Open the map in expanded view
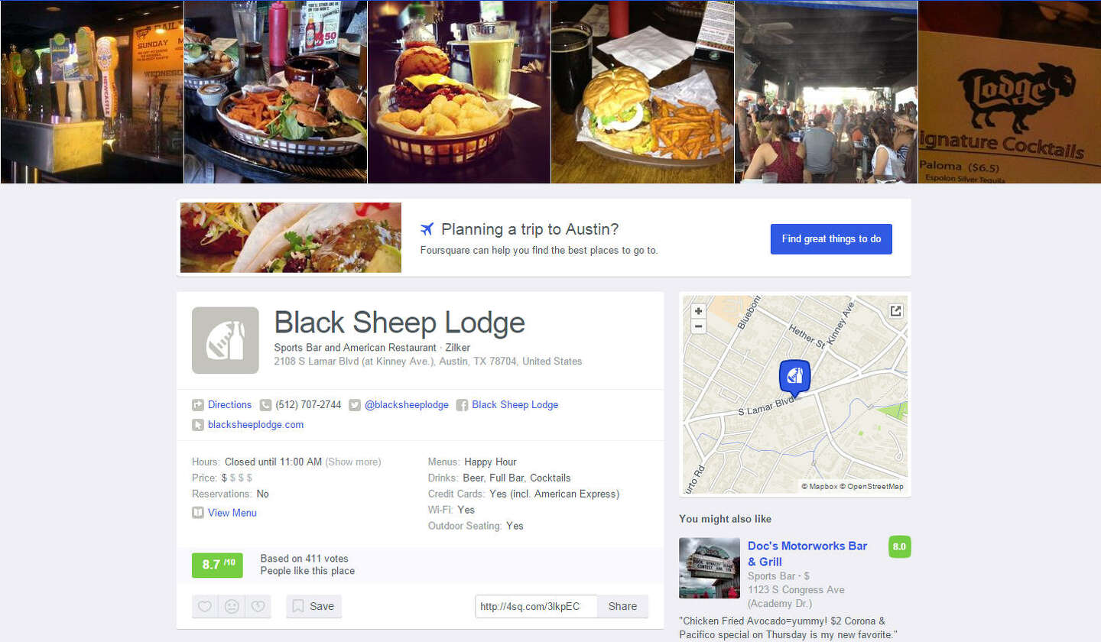This screenshot has height=642, width=1101. pyautogui.click(x=895, y=311)
